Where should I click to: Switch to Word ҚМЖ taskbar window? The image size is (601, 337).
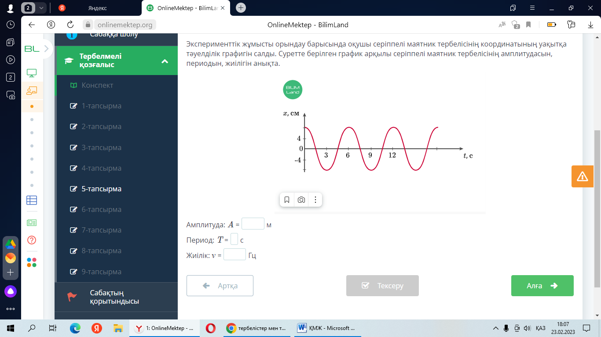(327, 328)
